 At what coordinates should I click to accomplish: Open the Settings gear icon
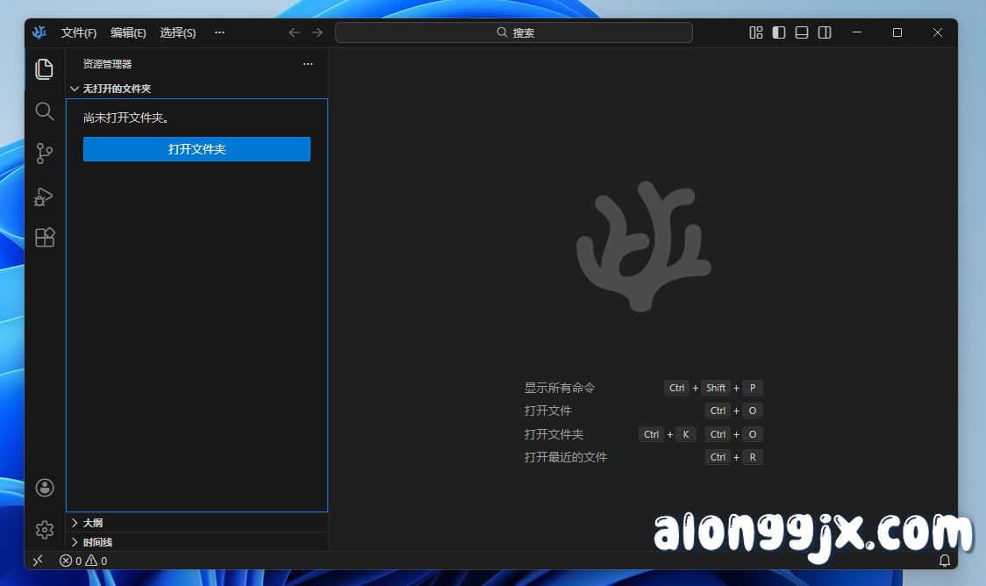(x=44, y=530)
